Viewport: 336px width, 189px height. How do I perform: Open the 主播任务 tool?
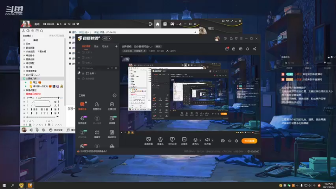(x=112, y=106)
